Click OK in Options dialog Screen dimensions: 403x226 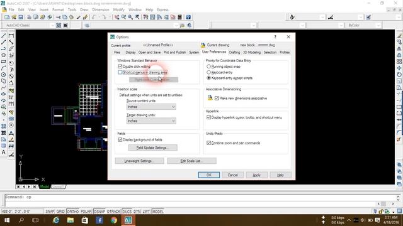click(x=209, y=175)
